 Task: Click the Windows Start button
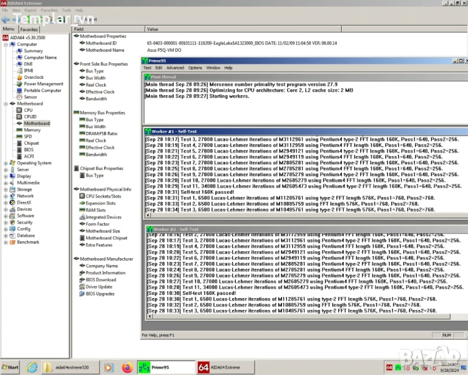[x=11, y=367]
